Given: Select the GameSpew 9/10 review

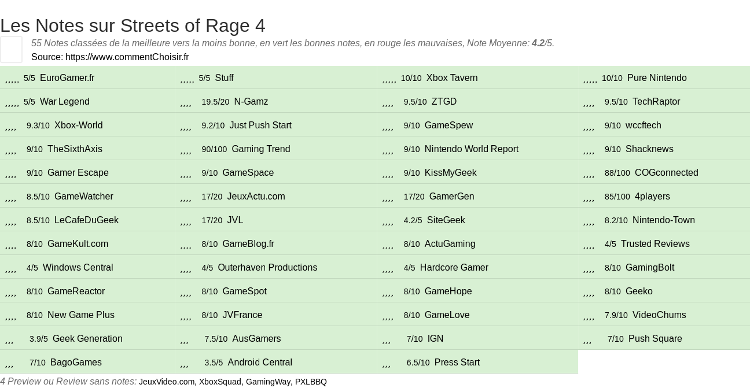Looking at the screenshot, I should point(477,125).
